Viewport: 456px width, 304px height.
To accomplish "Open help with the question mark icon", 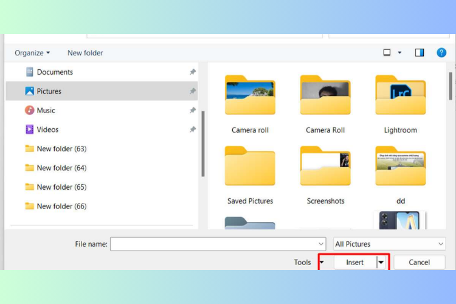I will 441,53.
